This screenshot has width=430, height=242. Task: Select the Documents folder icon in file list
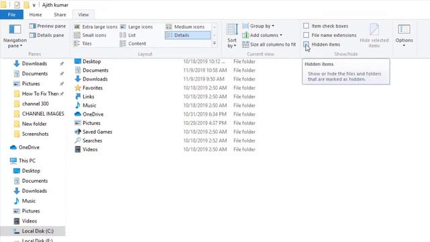click(x=78, y=70)
